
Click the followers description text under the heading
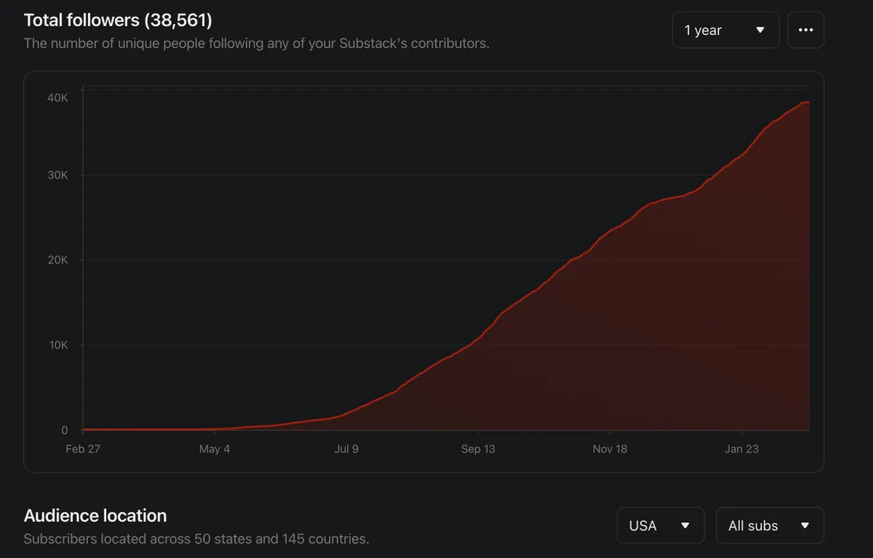coord(256,44)
